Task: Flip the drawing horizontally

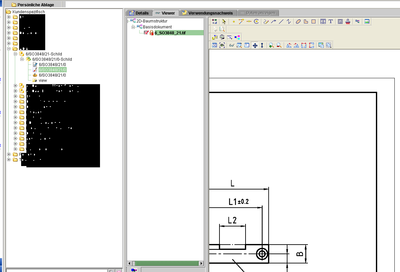Action: (304, 45)
